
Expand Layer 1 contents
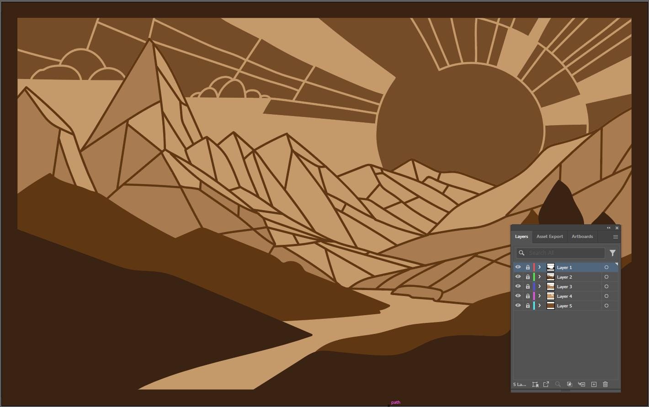click(540, 267)
